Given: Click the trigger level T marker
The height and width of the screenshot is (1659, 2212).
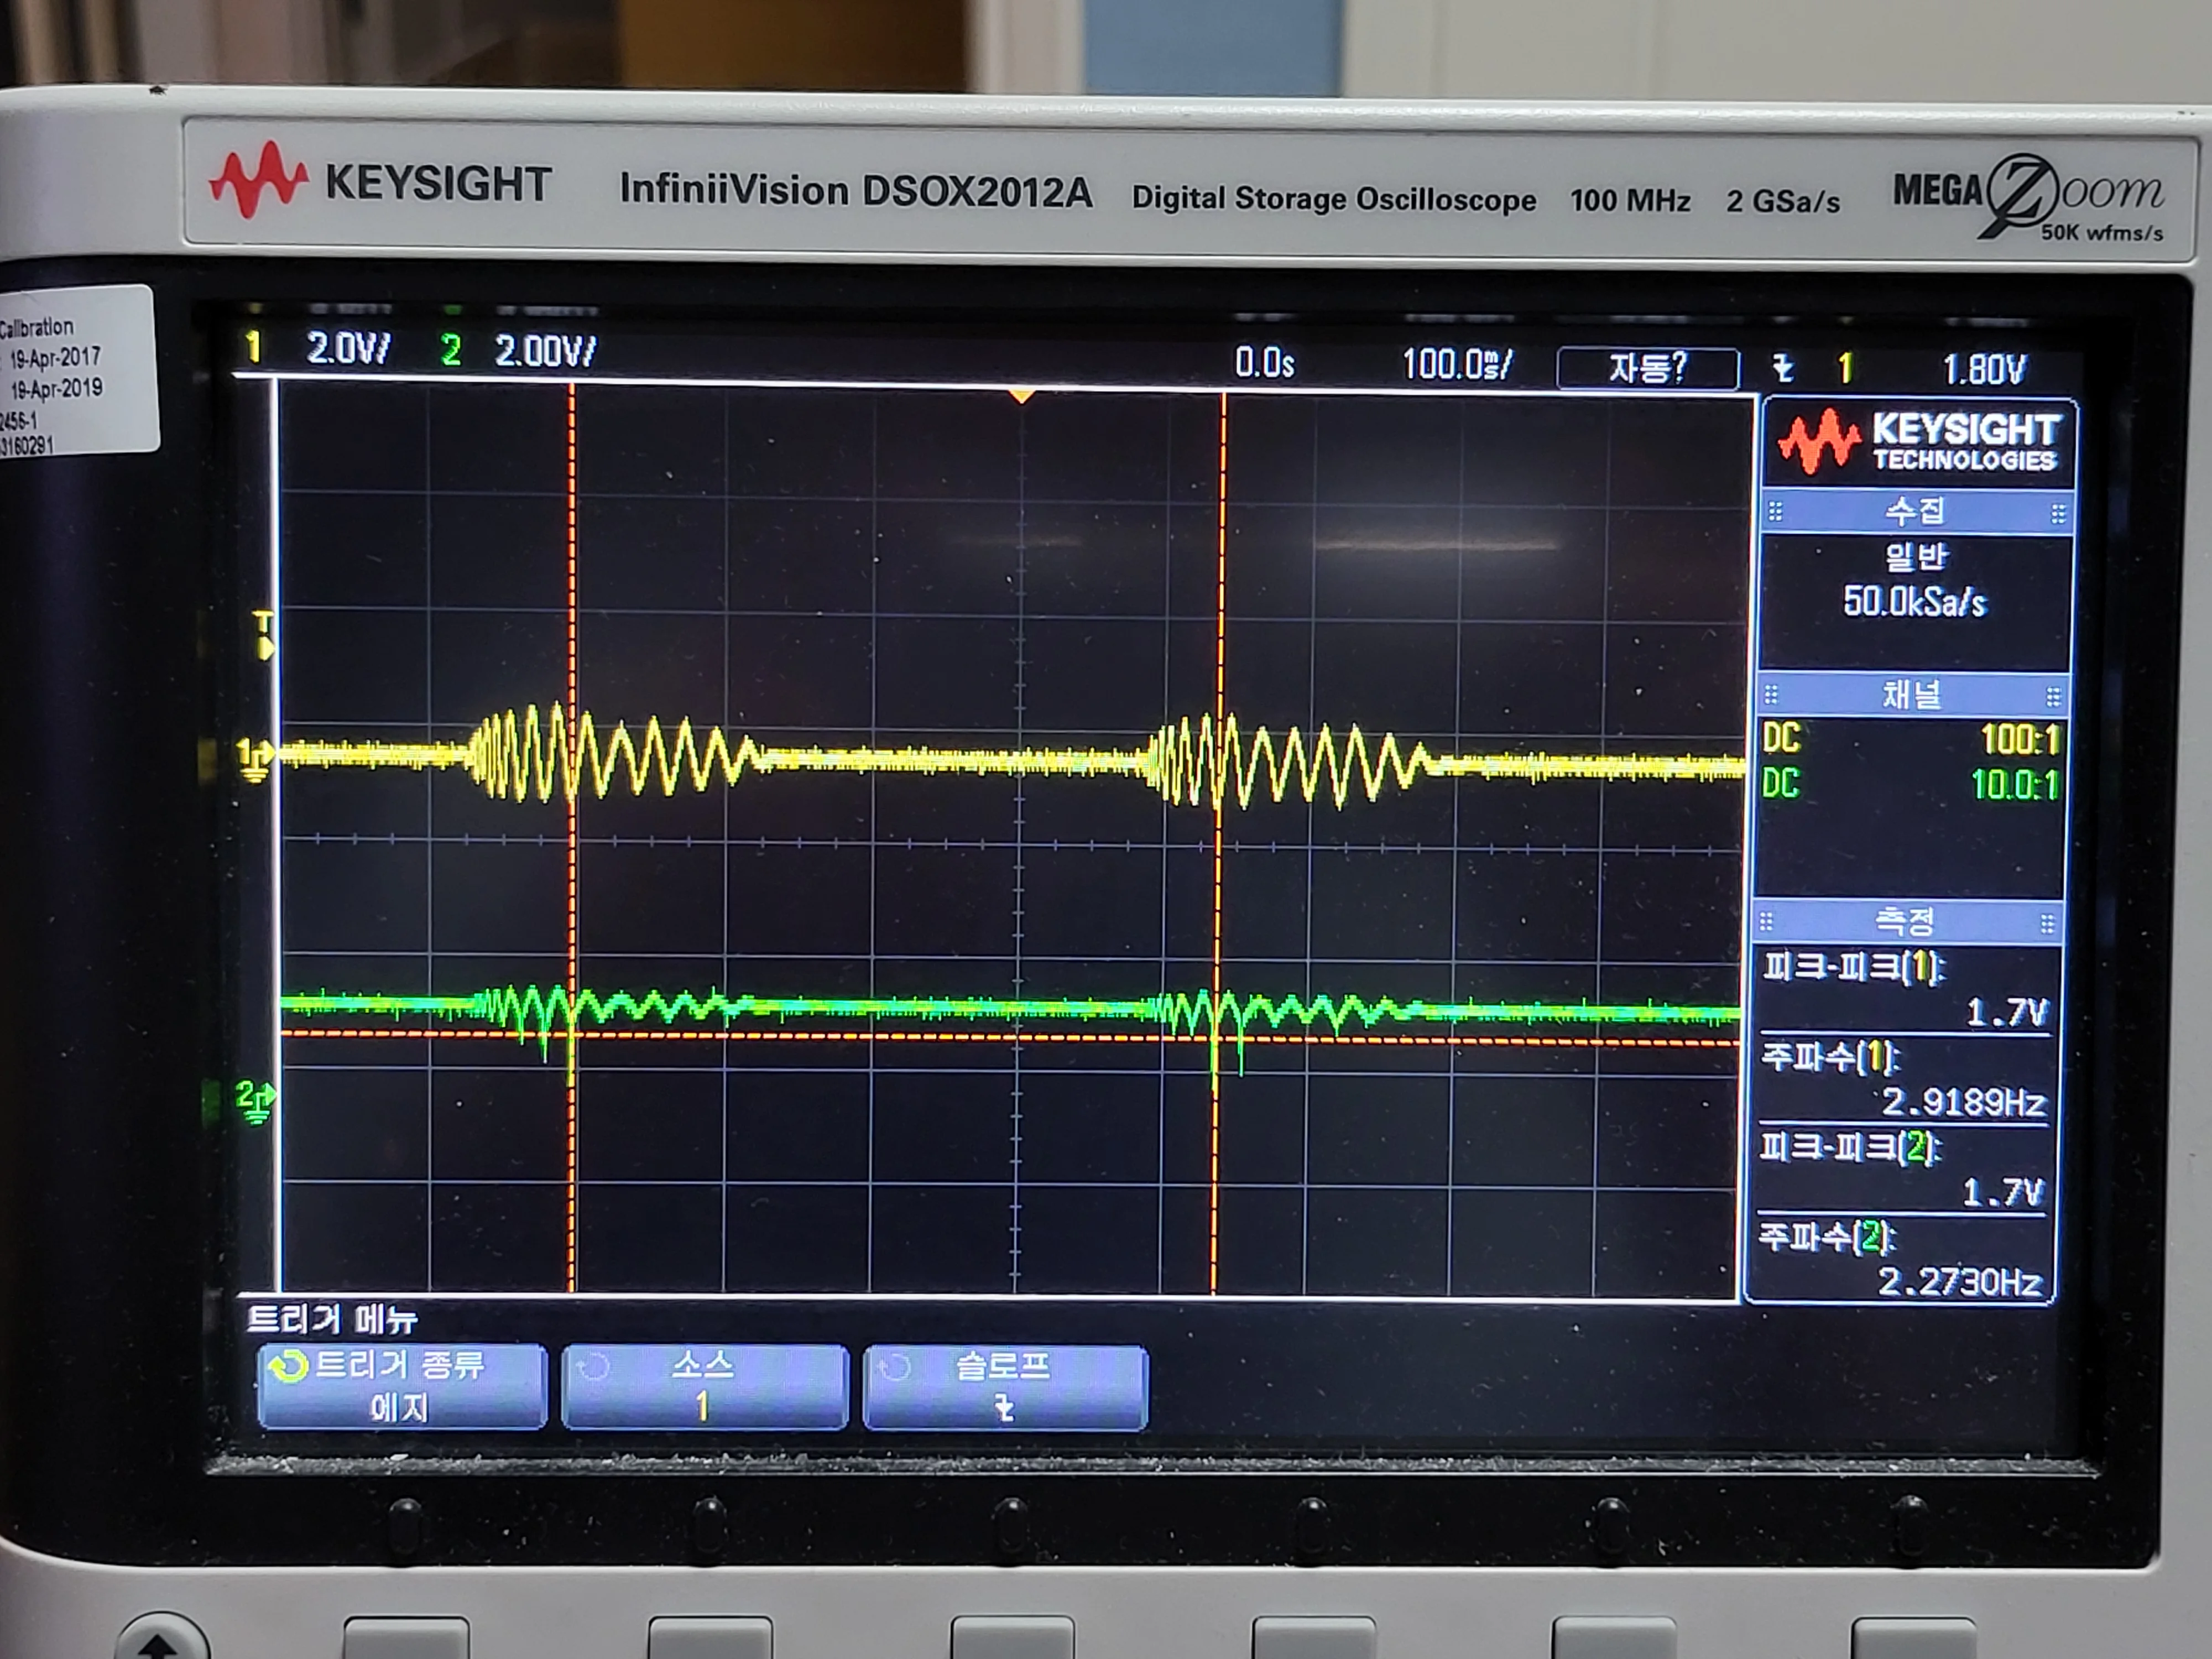Looking at the screenshot, I should 264,636.
